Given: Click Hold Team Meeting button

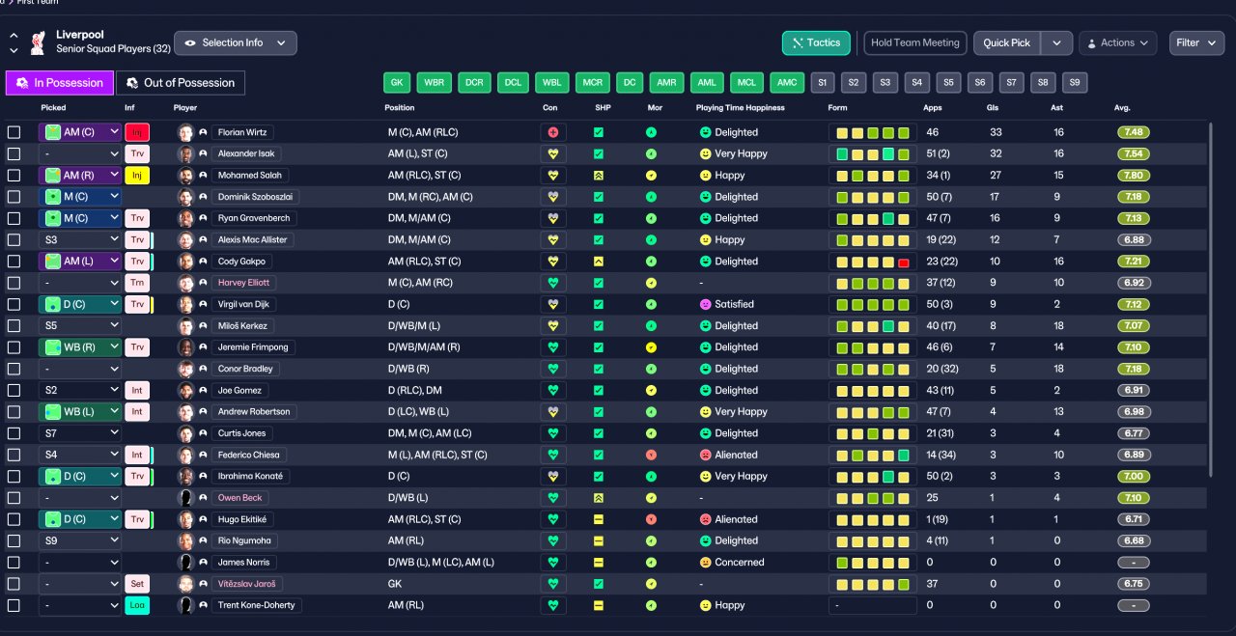Looking at the screenshot, I should tap(915, 42).
